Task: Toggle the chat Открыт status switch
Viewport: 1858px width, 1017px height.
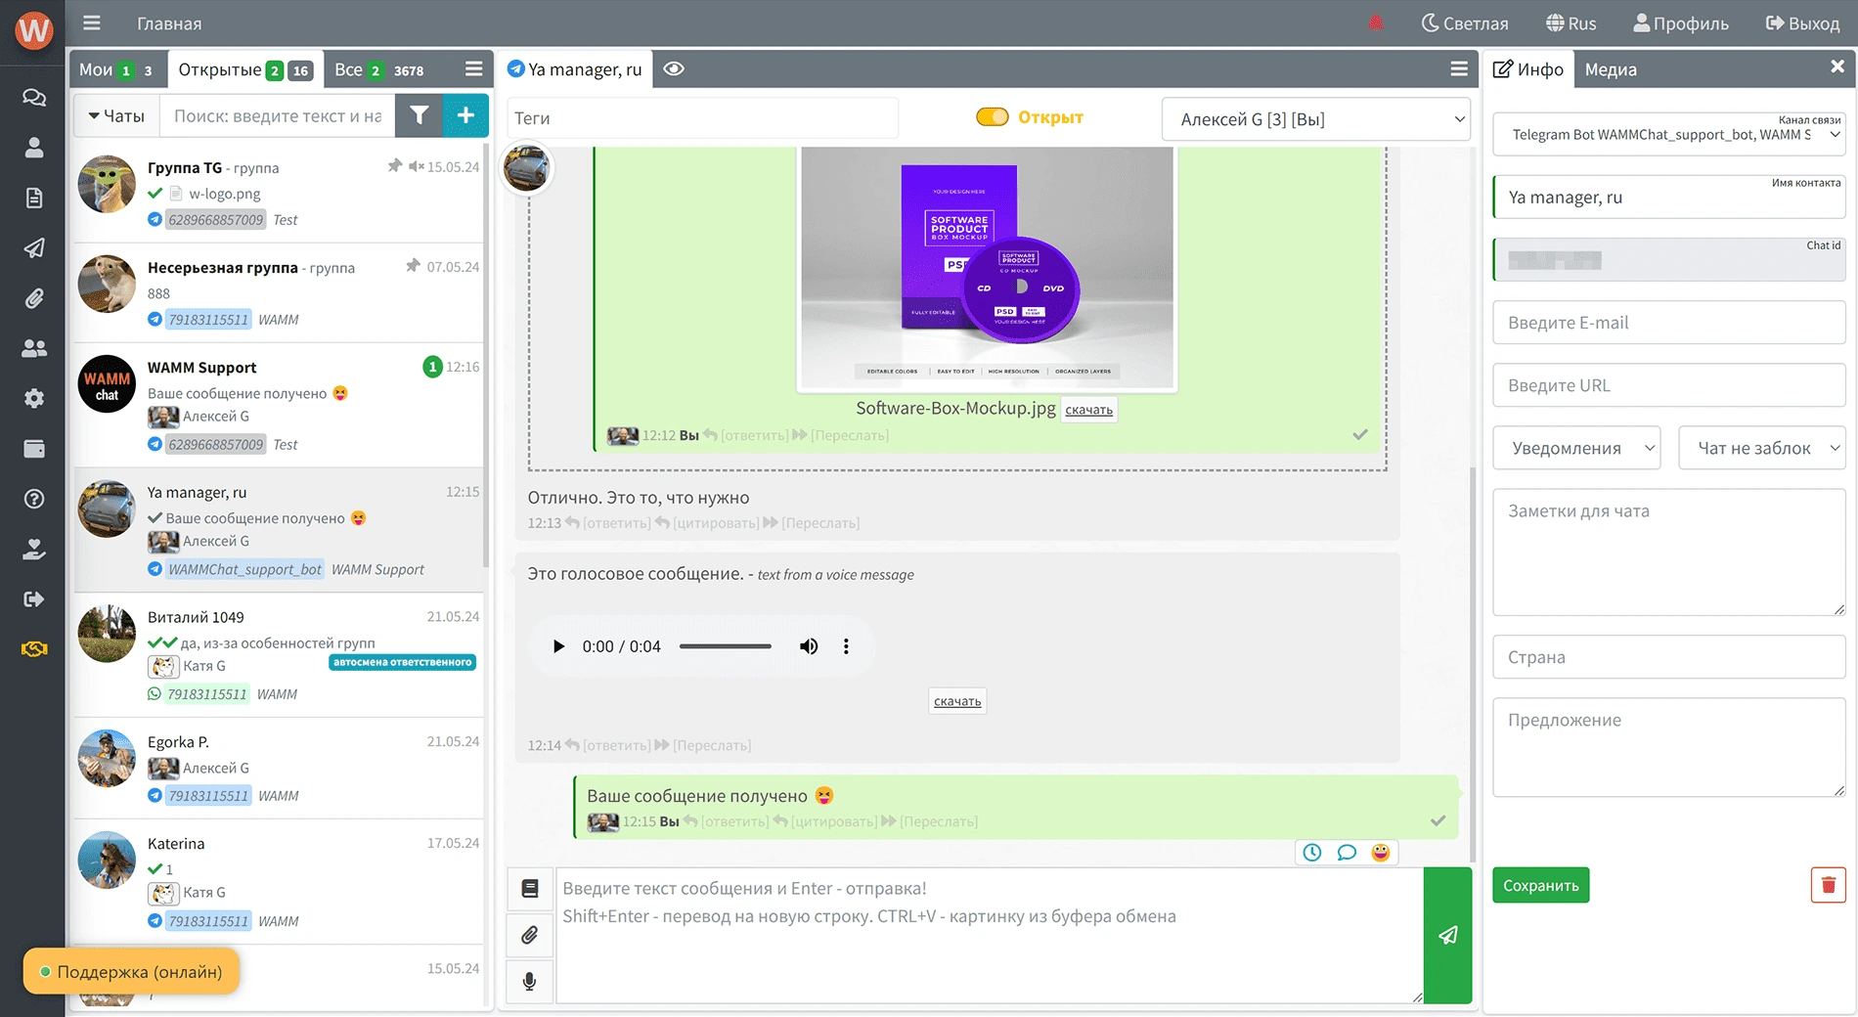Action: tap(992, 117)
